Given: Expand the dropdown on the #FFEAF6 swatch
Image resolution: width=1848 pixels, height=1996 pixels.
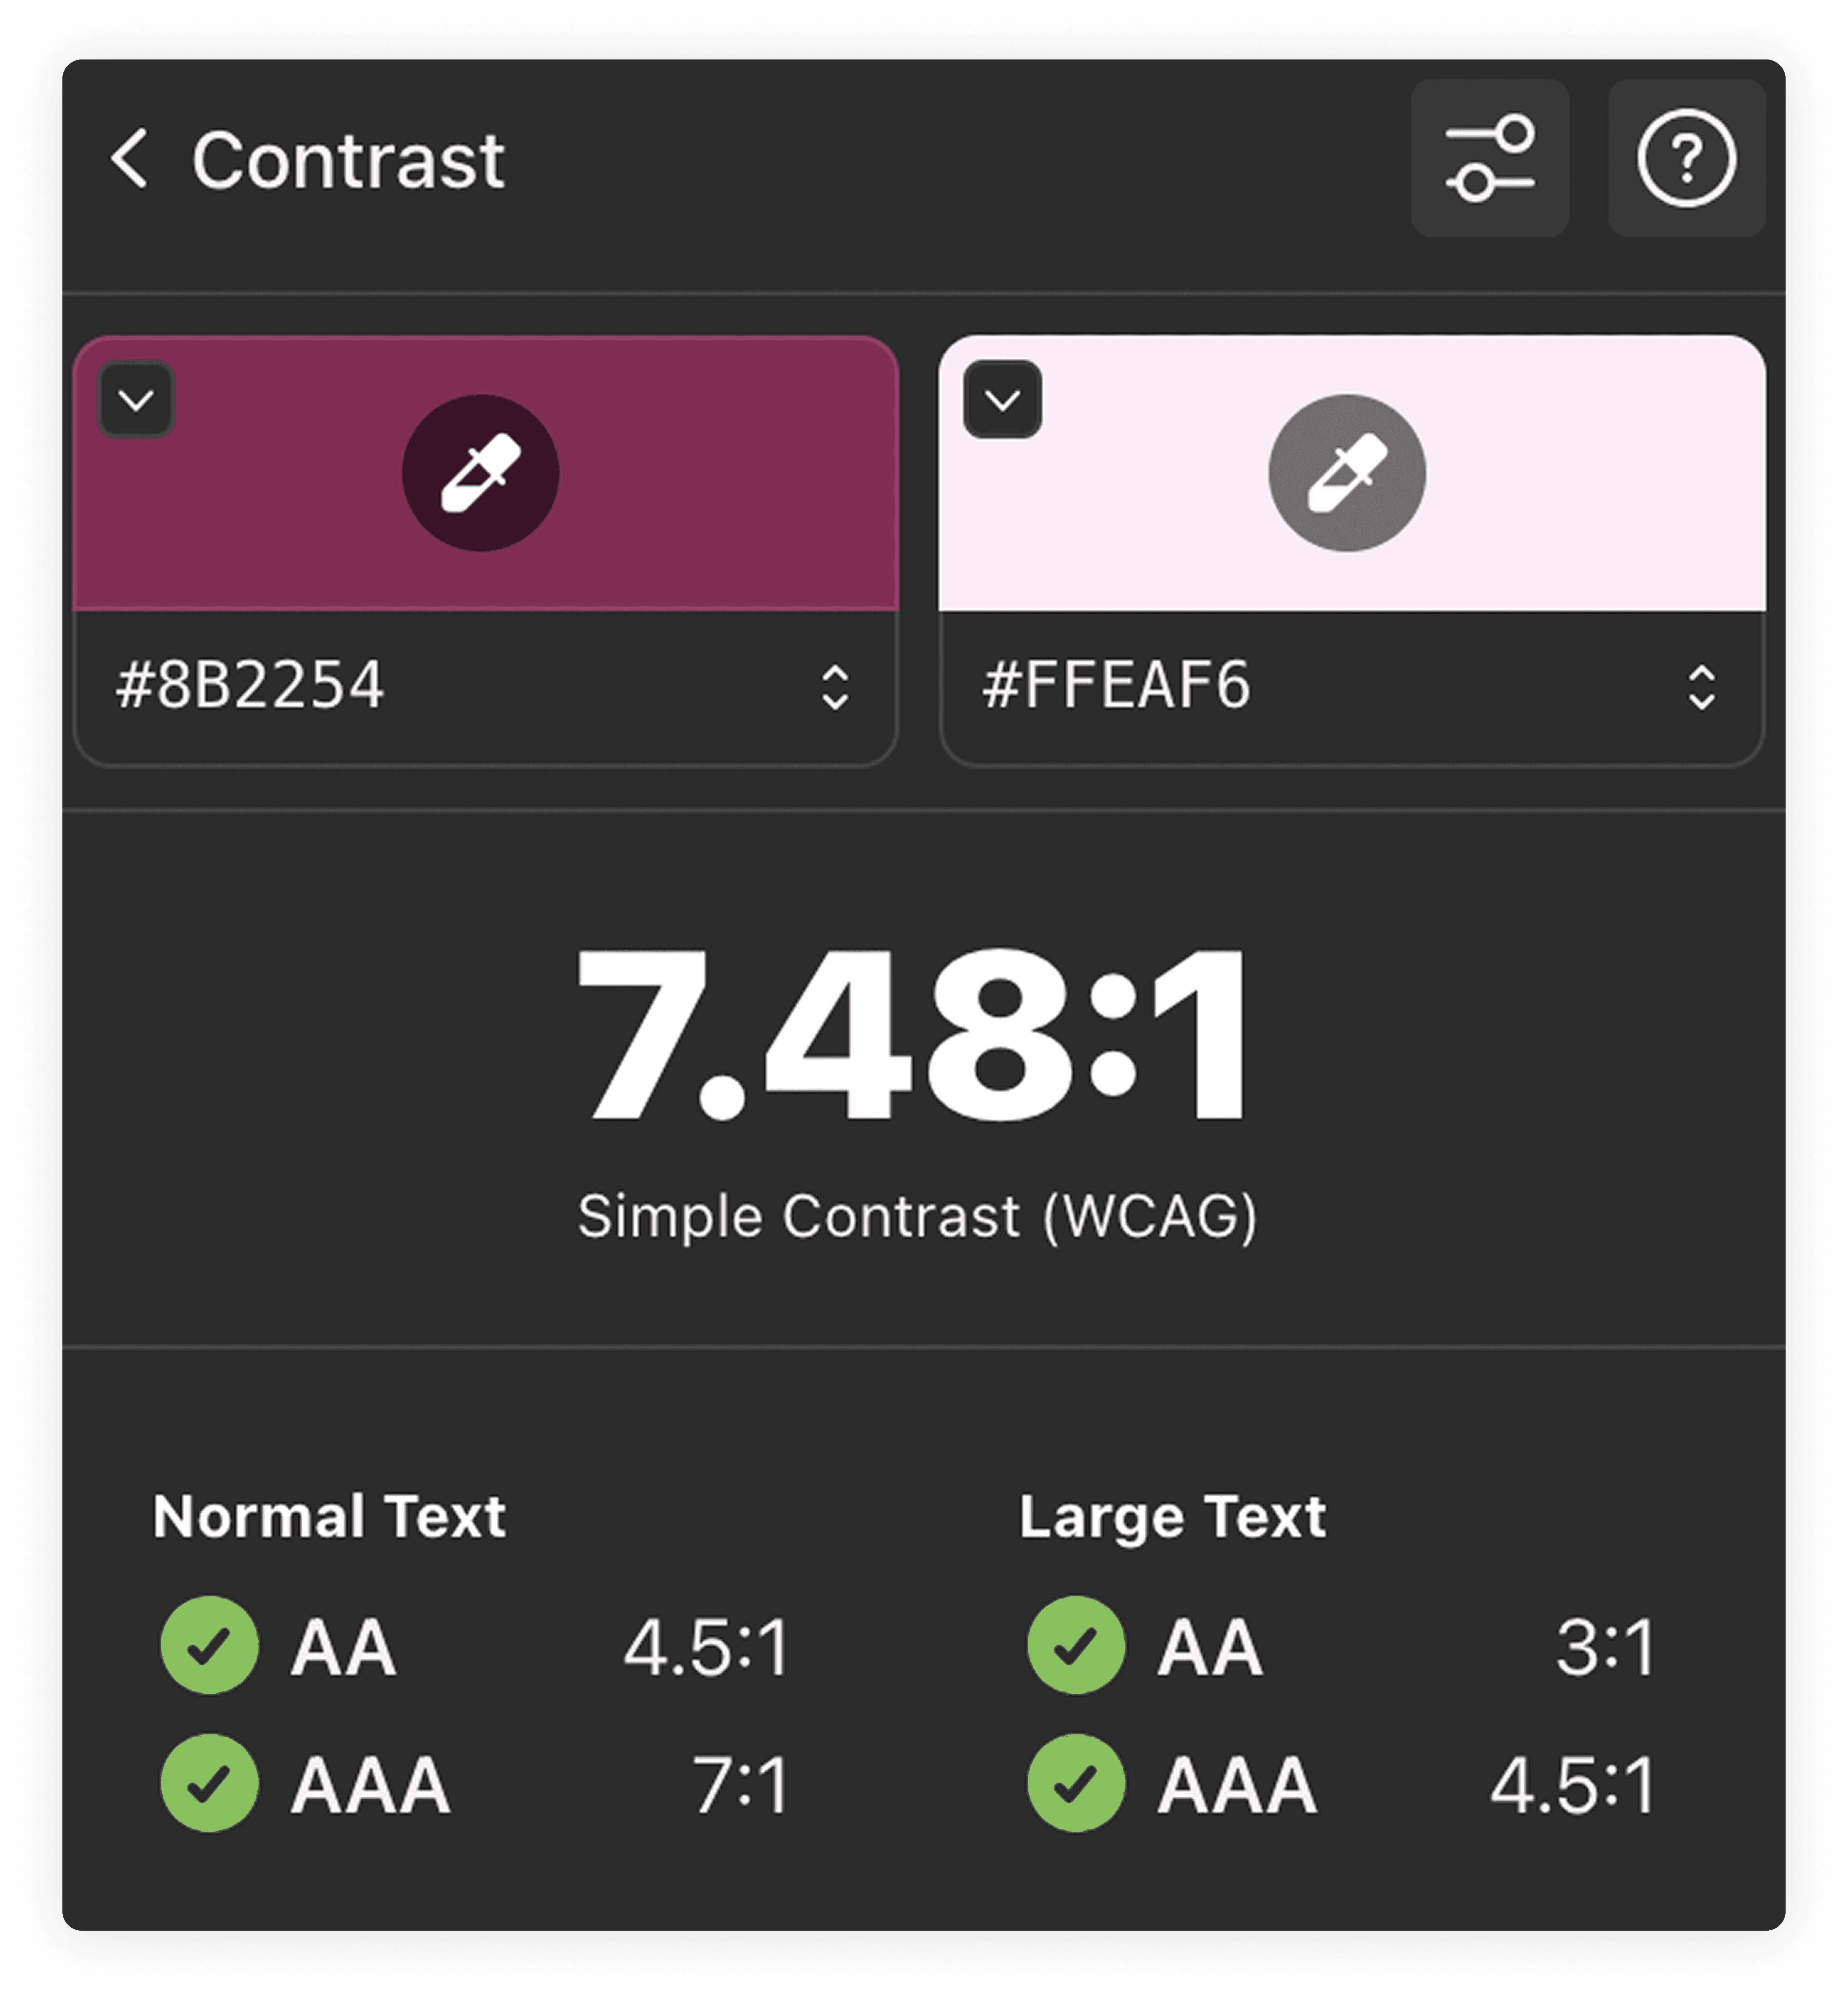Looking at the screenshot, I should coord(1001,398).
